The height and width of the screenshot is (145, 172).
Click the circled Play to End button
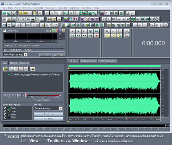(90, 31)
